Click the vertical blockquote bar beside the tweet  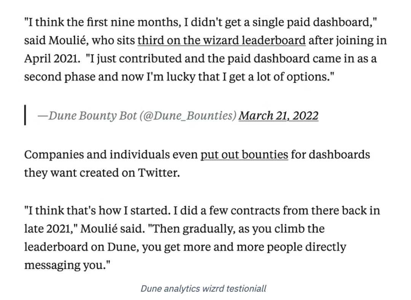(25, 115)
